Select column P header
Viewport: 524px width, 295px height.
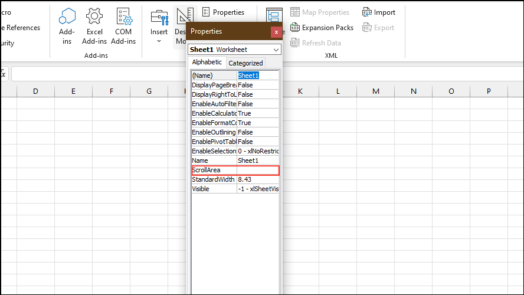[x=489, y=91]
